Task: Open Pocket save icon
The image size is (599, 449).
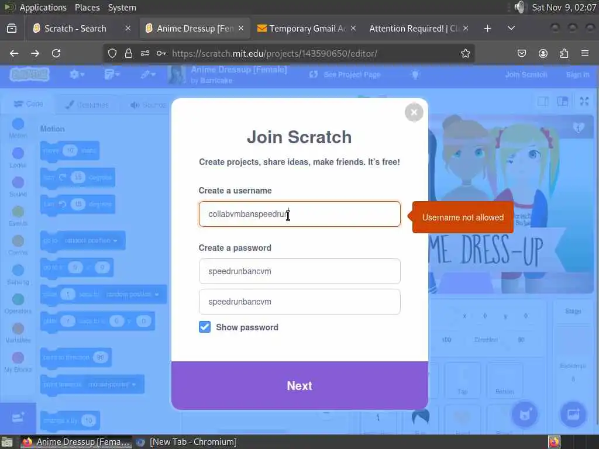Action: (x=521, y=53)
